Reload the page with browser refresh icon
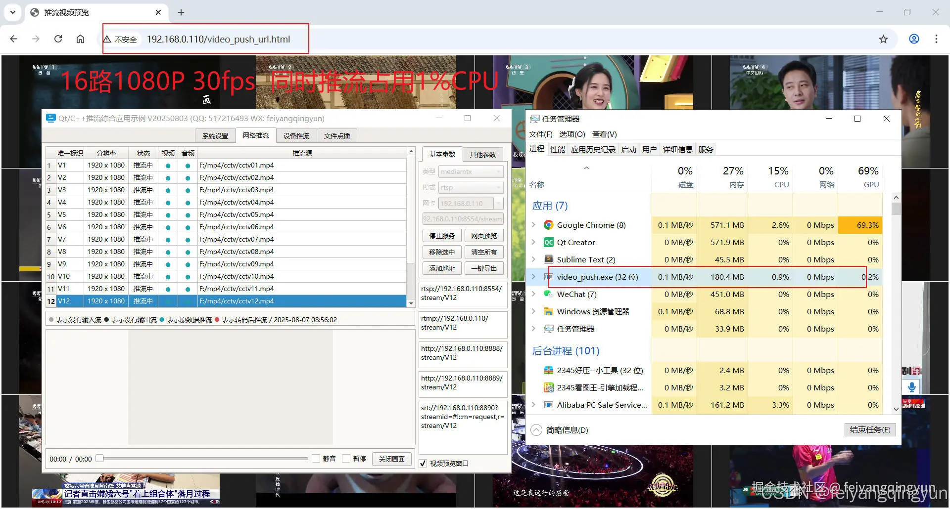Screen dimensions: 950x509 [x=58, y=39]
